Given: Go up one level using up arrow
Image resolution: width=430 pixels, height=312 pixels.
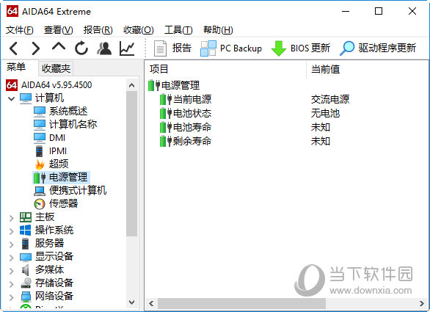Looking at the screenshot, I should [59, 47].
